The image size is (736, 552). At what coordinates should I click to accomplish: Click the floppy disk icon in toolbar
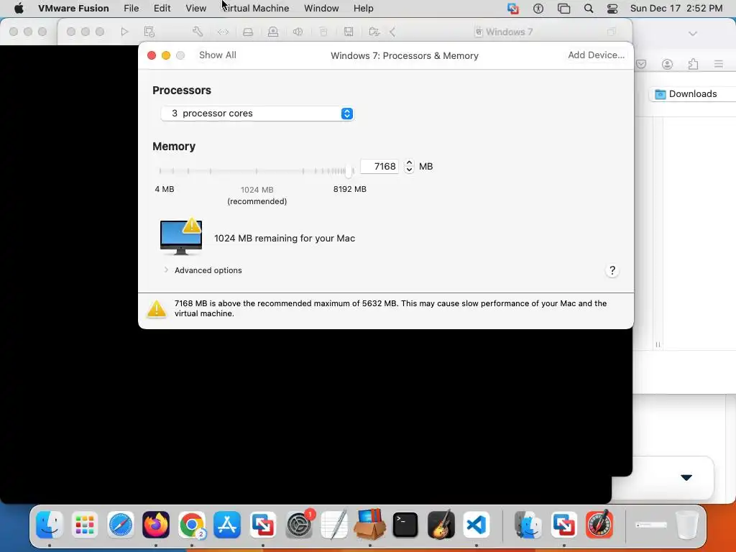(349, 32)
